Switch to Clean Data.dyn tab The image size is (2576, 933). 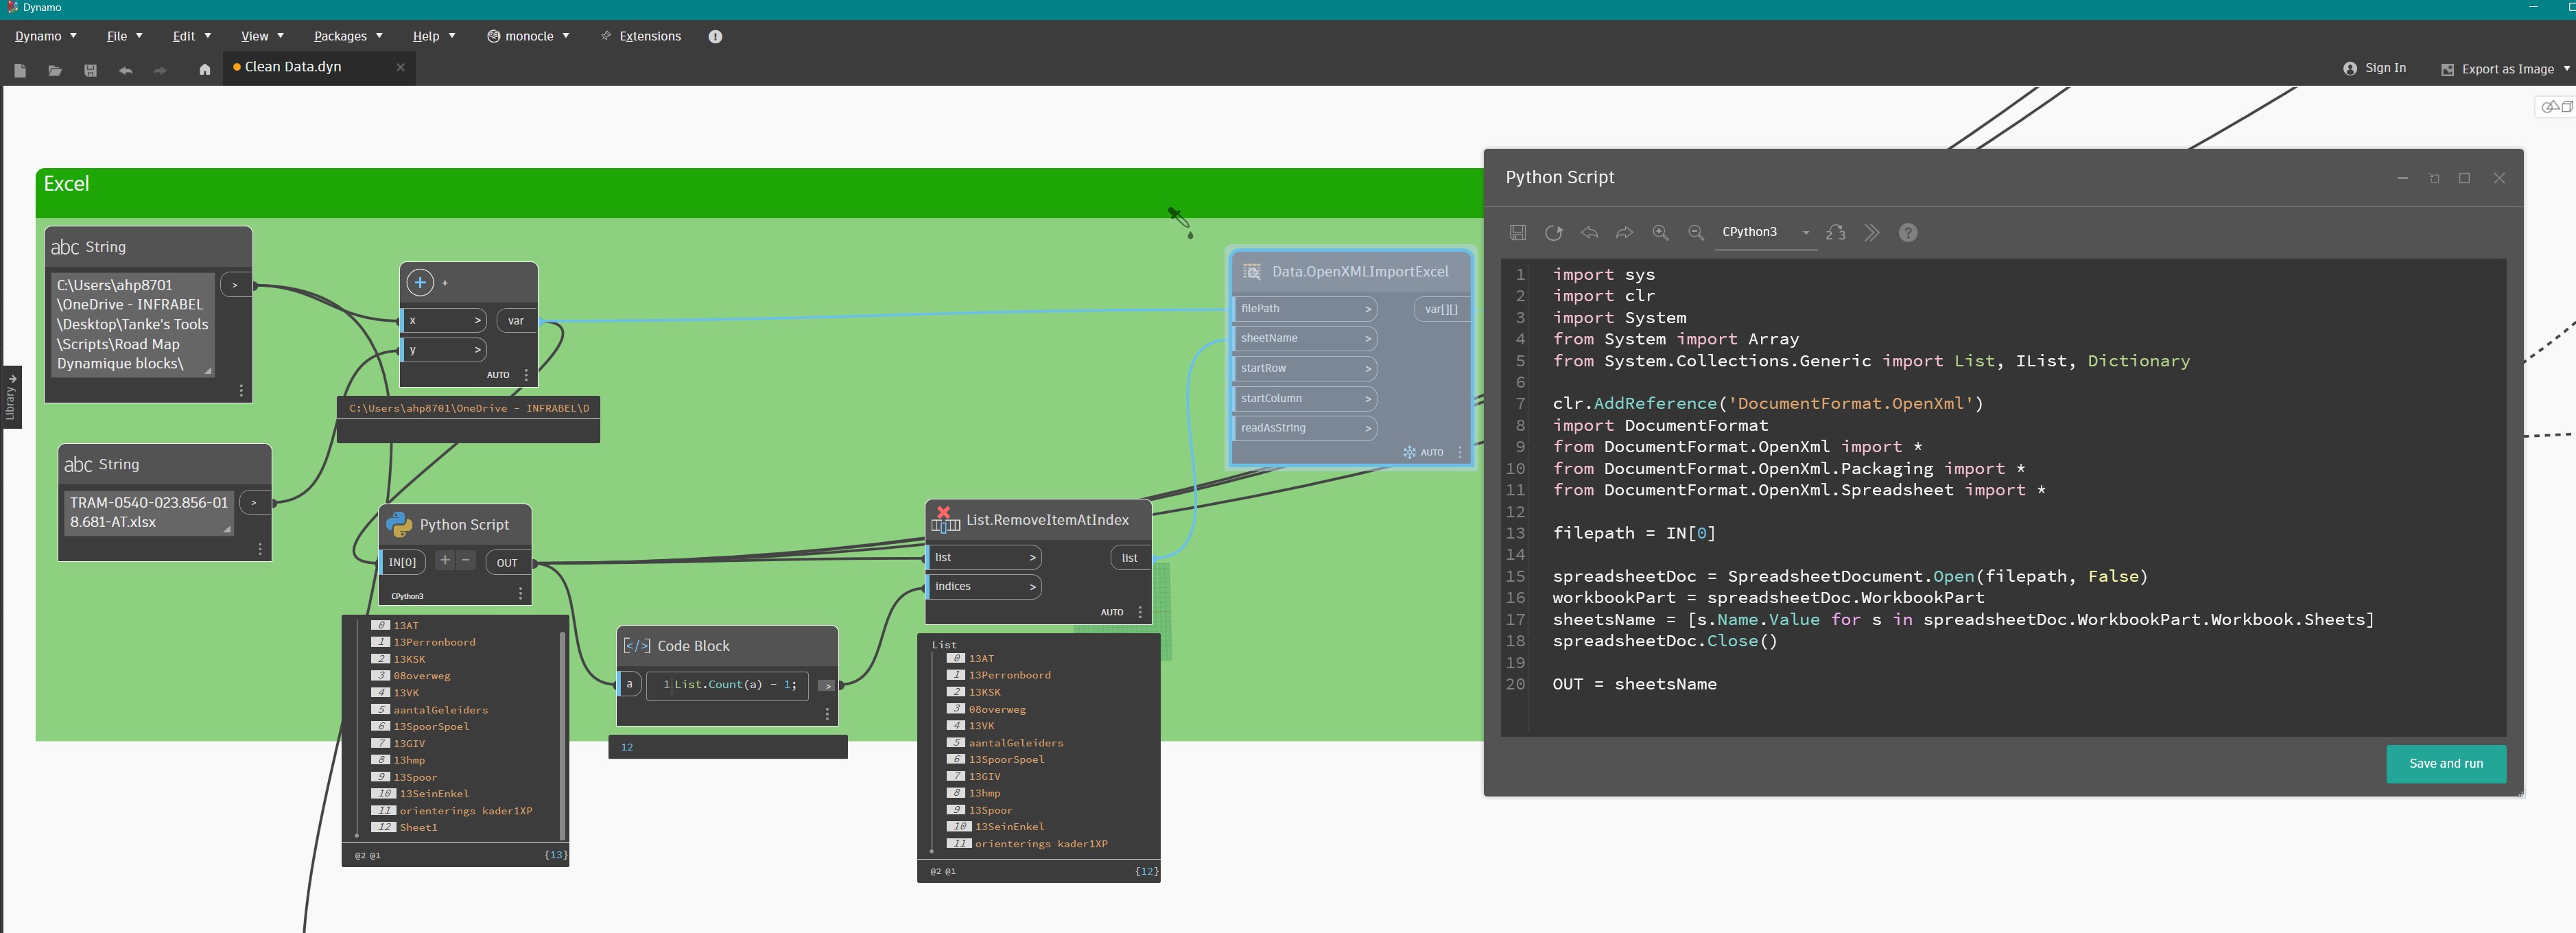(293, 67)
